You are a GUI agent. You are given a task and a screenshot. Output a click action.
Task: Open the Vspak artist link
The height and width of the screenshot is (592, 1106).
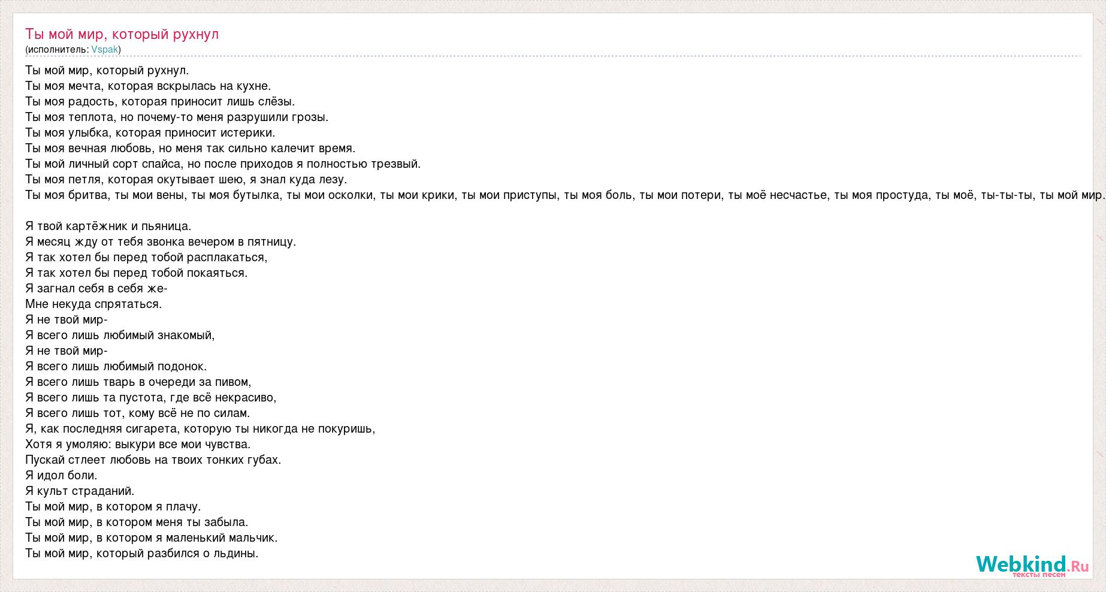tap(105, 50)
